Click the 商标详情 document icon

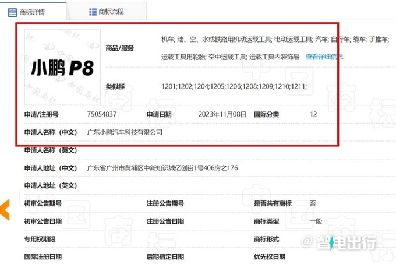click(x=12, y=12)
